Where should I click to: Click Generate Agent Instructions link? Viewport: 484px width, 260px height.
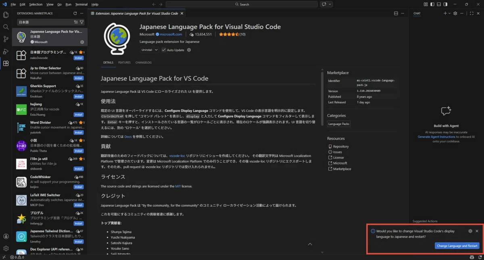tap(436, 137)
